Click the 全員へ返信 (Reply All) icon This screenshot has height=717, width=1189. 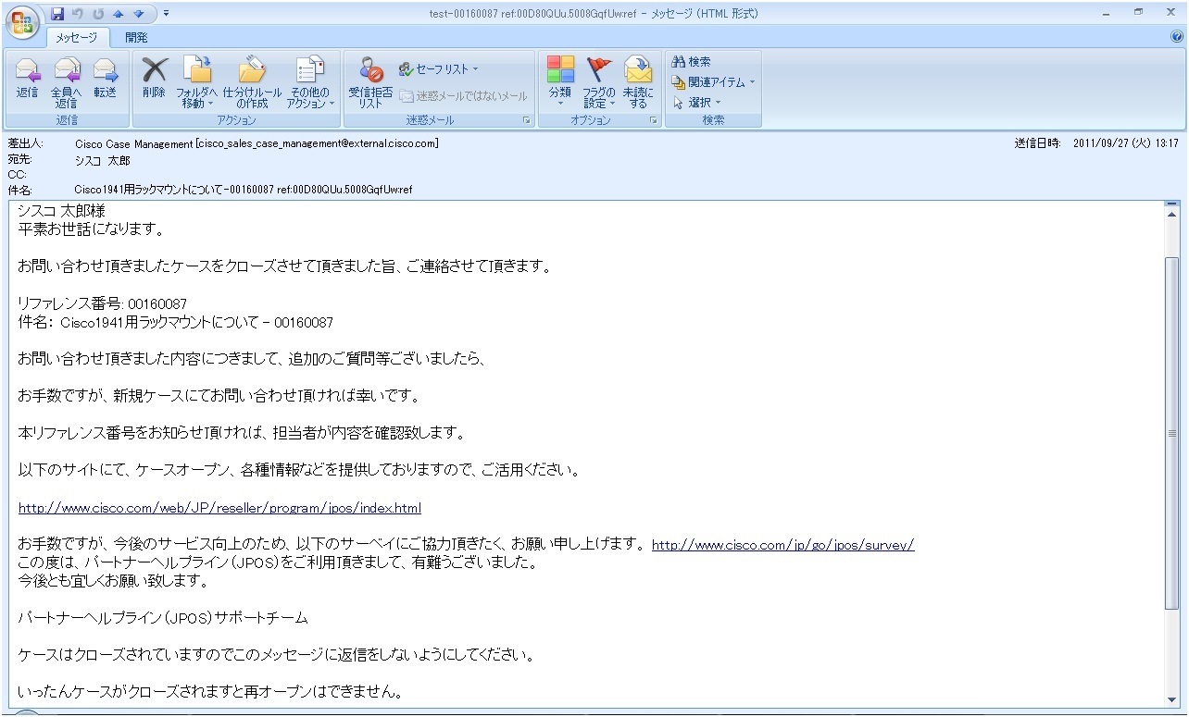pos(66,81)
